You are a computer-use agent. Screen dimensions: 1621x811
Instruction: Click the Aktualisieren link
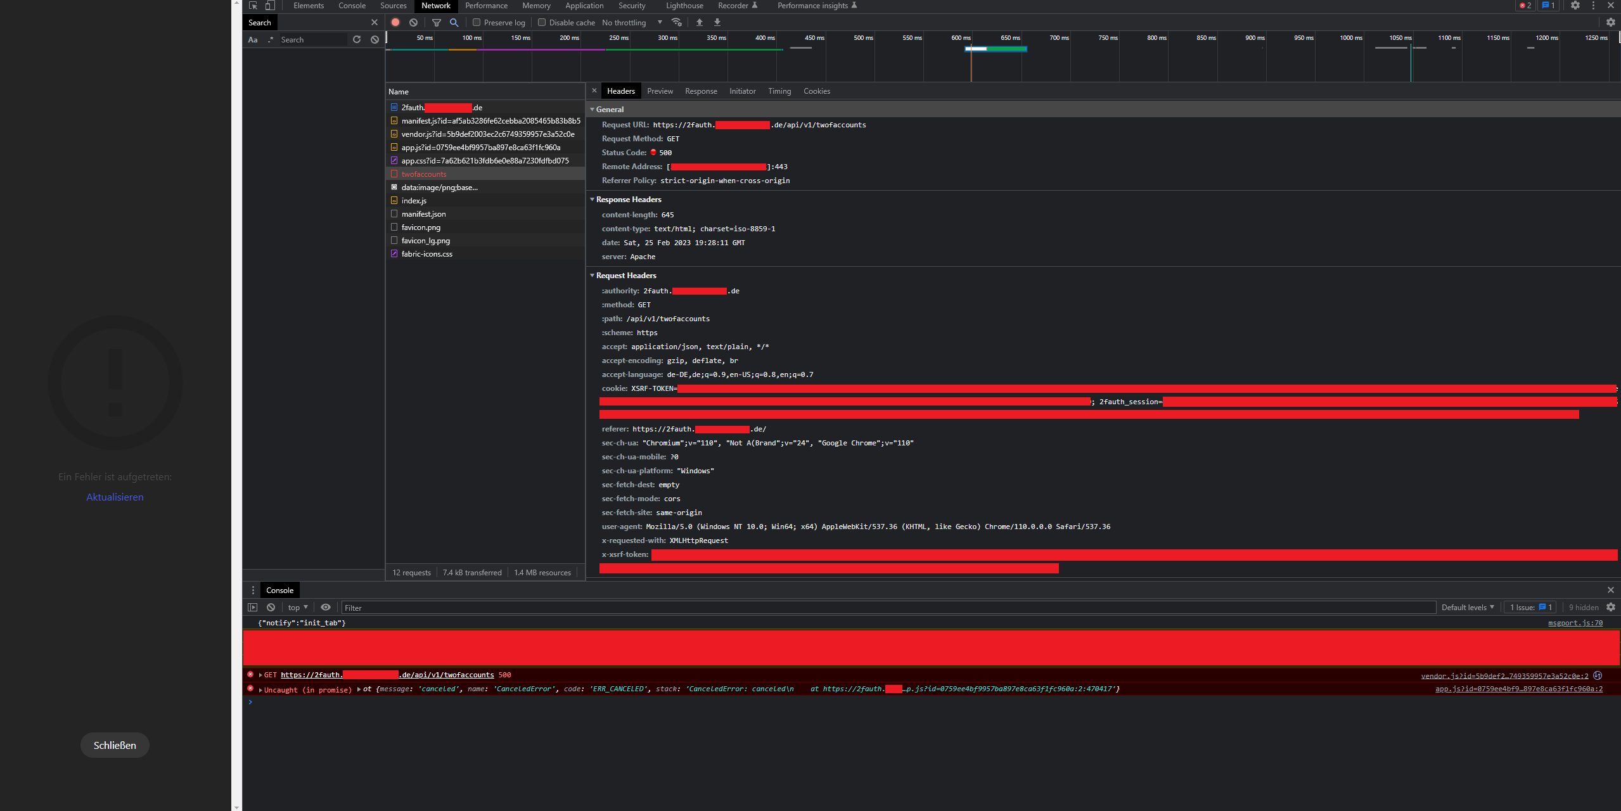point(114,497)
